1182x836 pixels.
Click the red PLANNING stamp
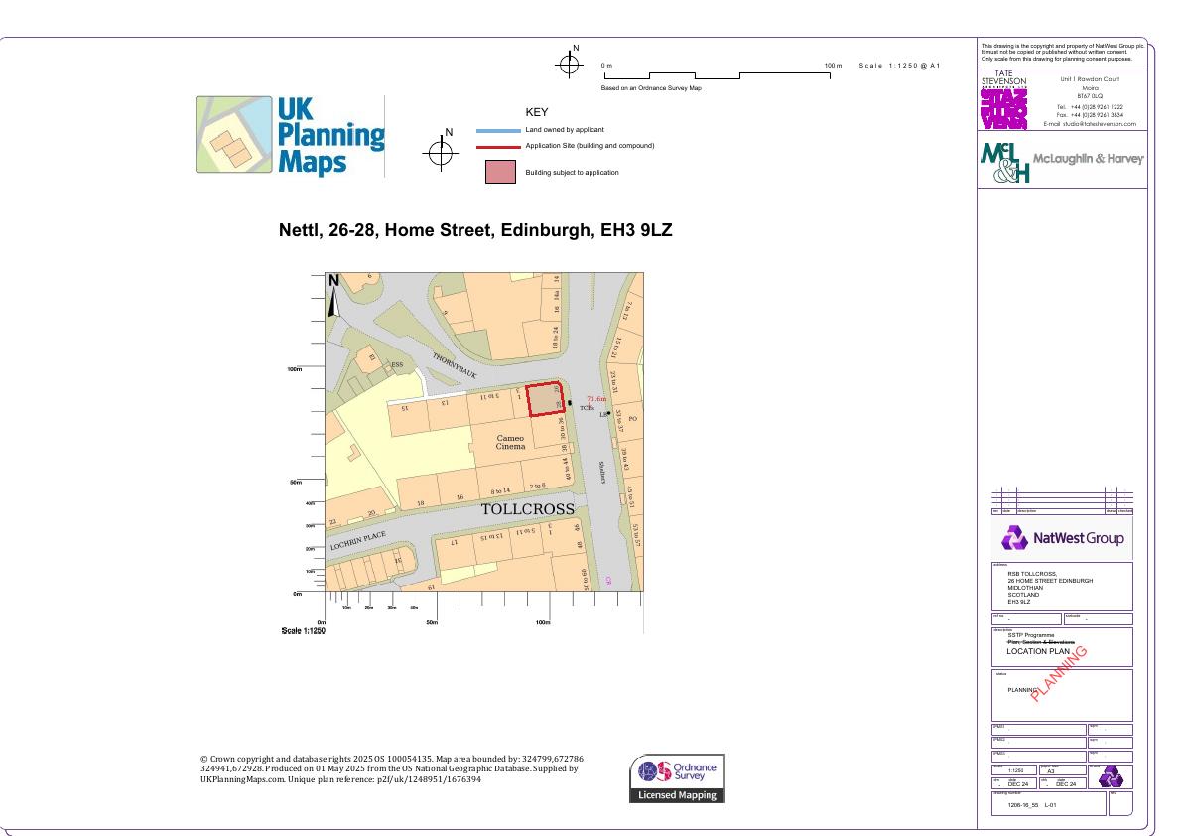pyautogui.click(x=1058, y=673)
